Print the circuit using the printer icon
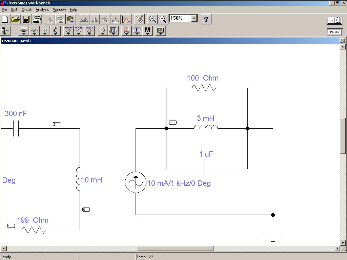Screen dimensions: 347x260 pos(37,19)
